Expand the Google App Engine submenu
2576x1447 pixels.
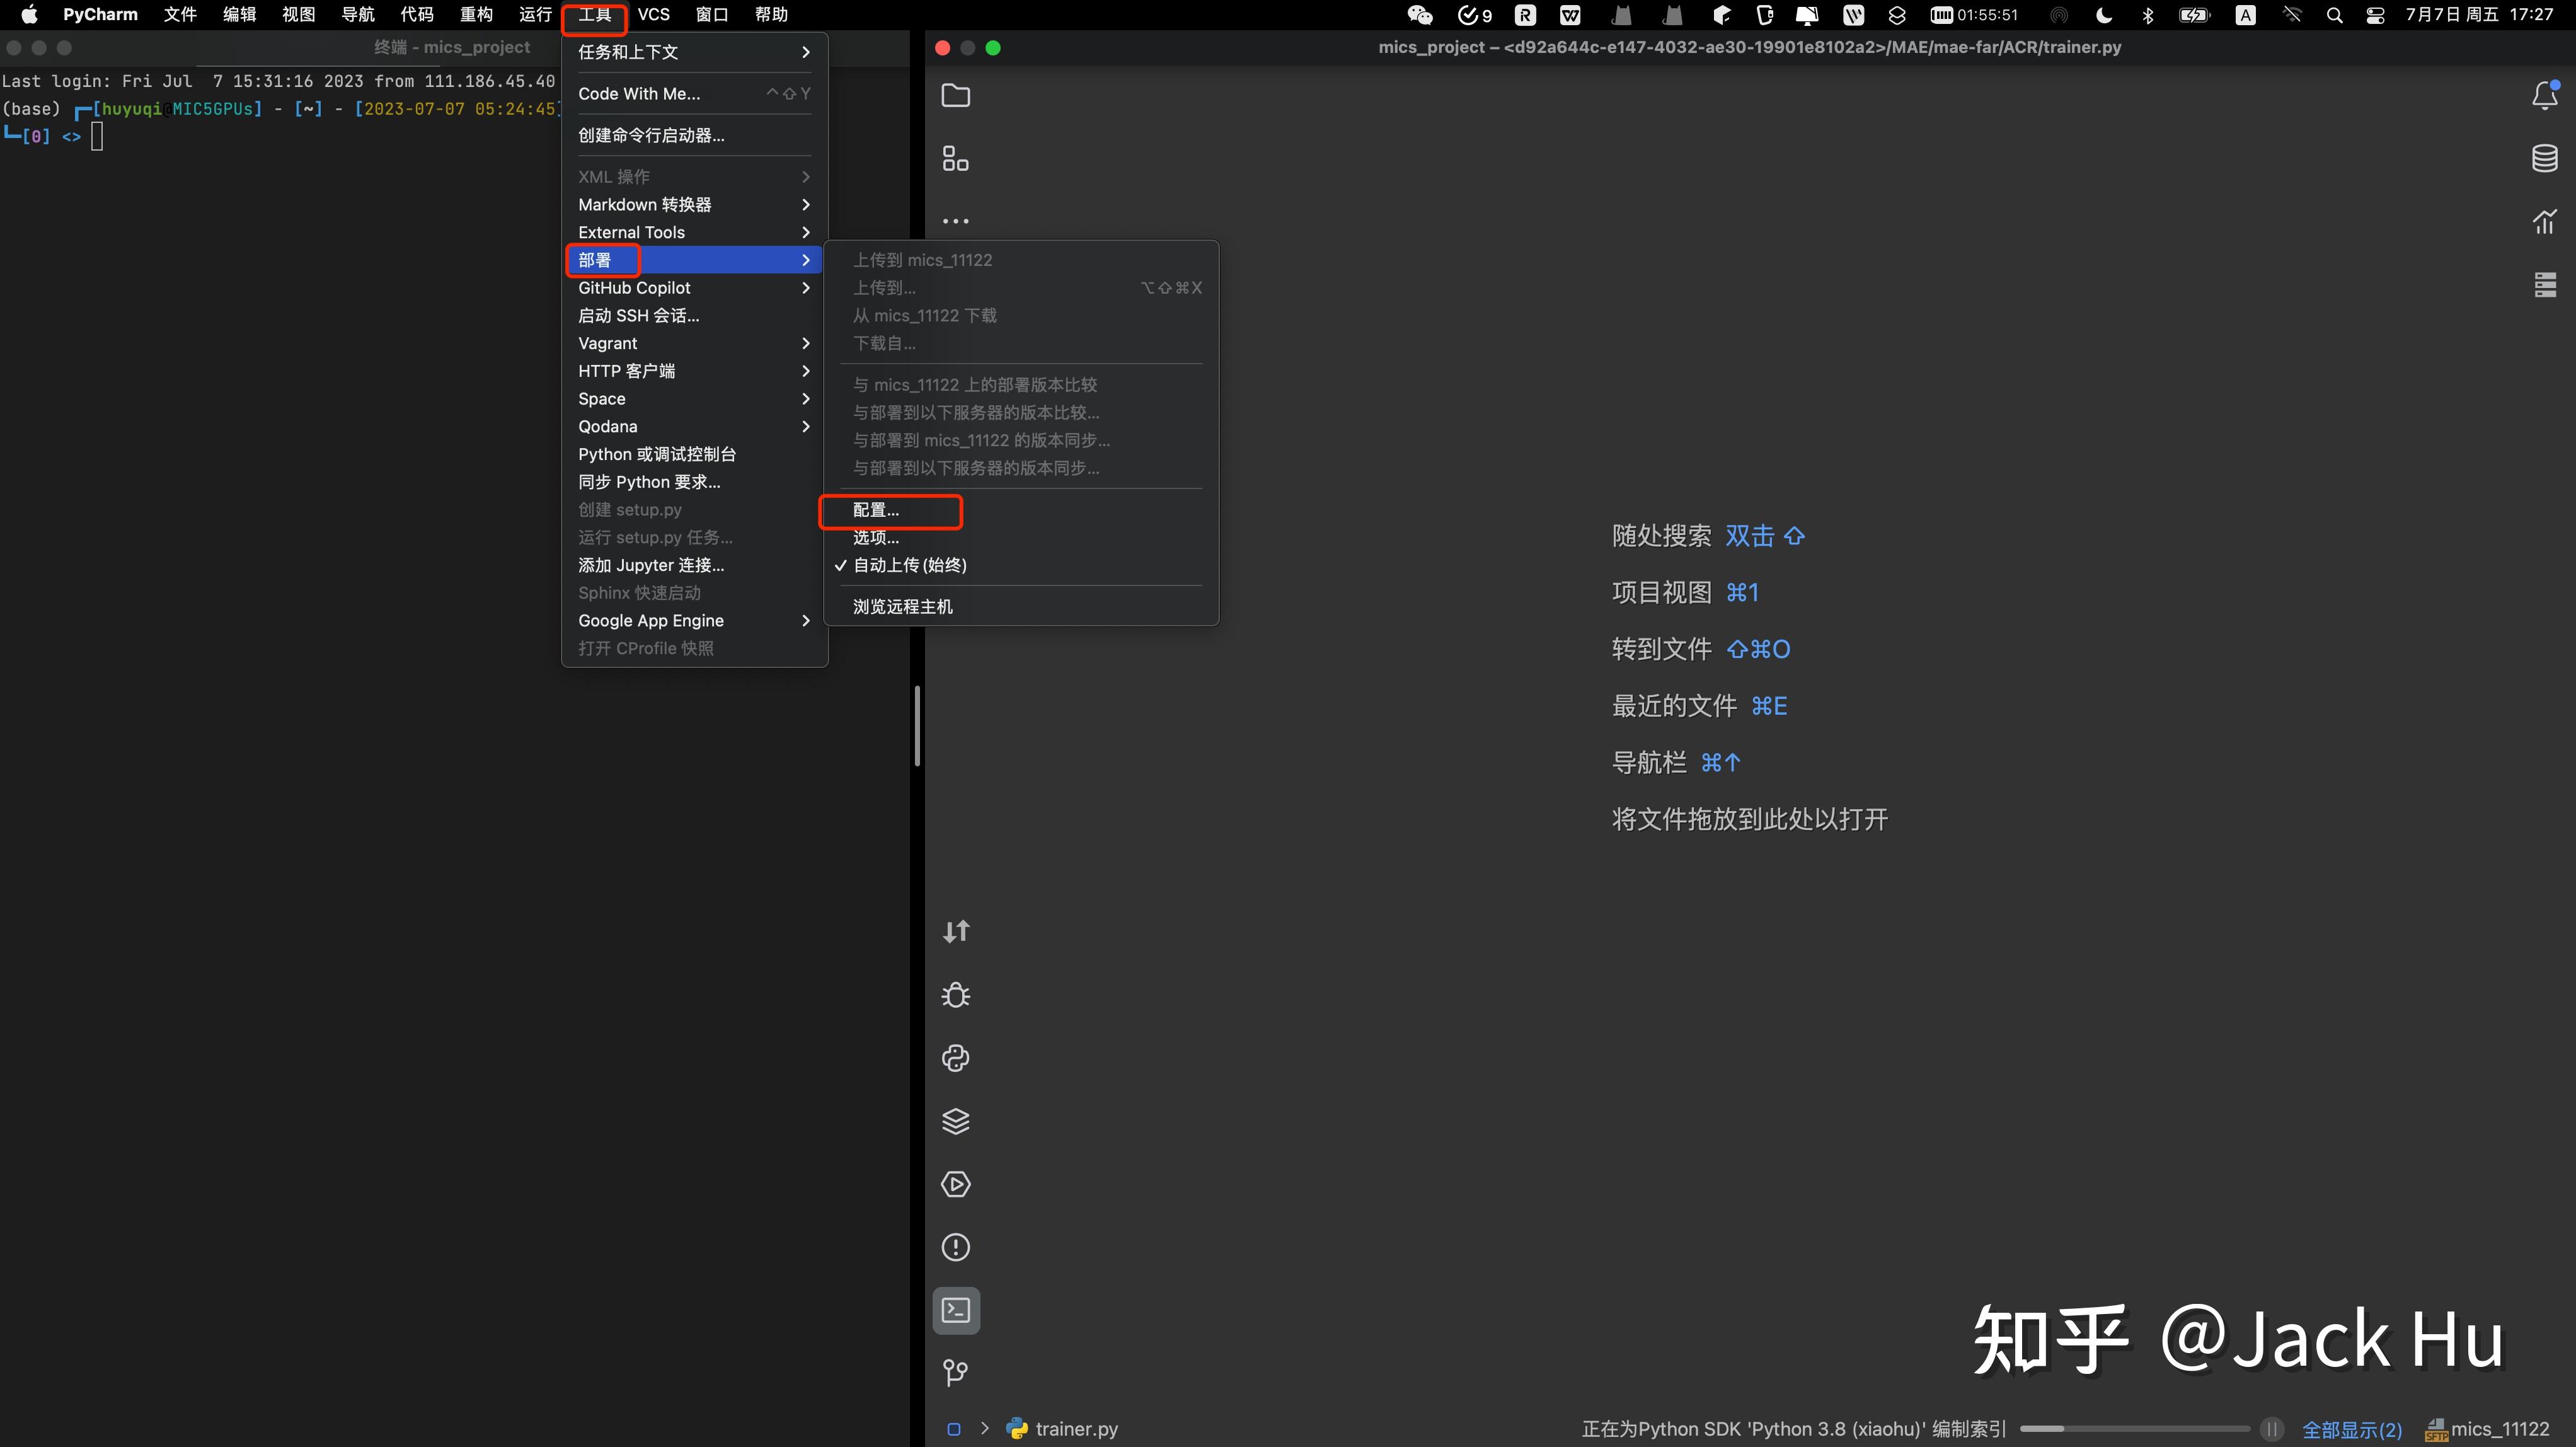point(652,620)
